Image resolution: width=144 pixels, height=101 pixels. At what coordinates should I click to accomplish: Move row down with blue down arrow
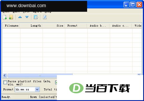click(x=27, y=17)
